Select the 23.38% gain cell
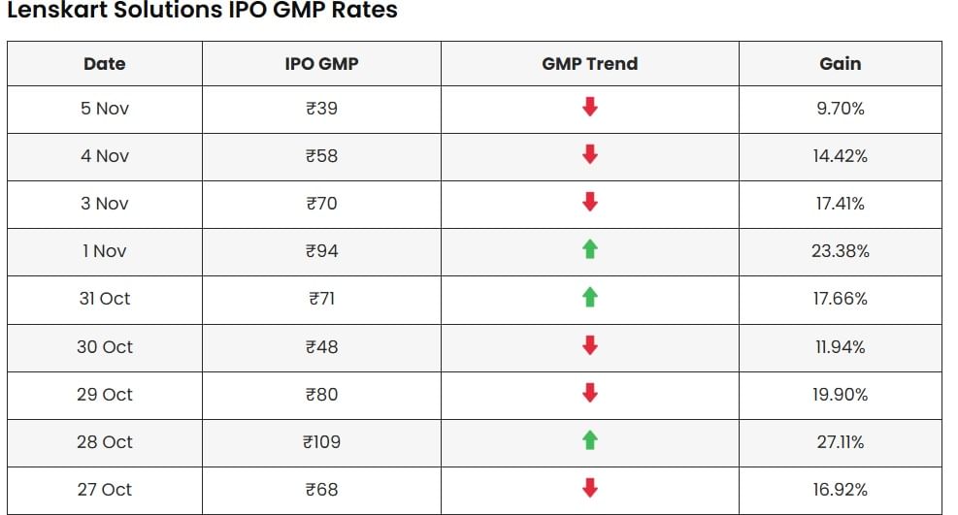 840,250
